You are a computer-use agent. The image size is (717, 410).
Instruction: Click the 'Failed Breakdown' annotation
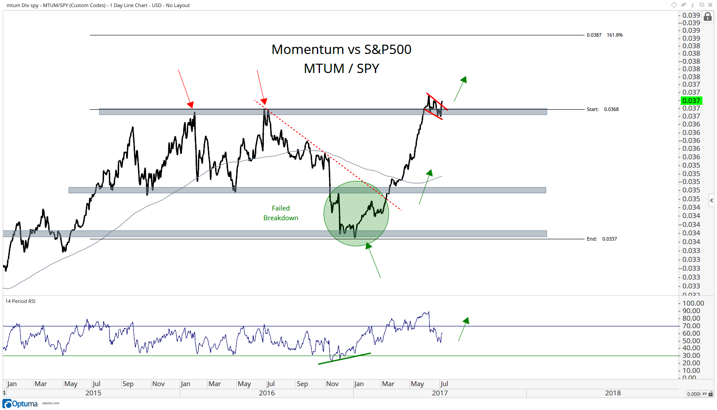coord(281,213)
